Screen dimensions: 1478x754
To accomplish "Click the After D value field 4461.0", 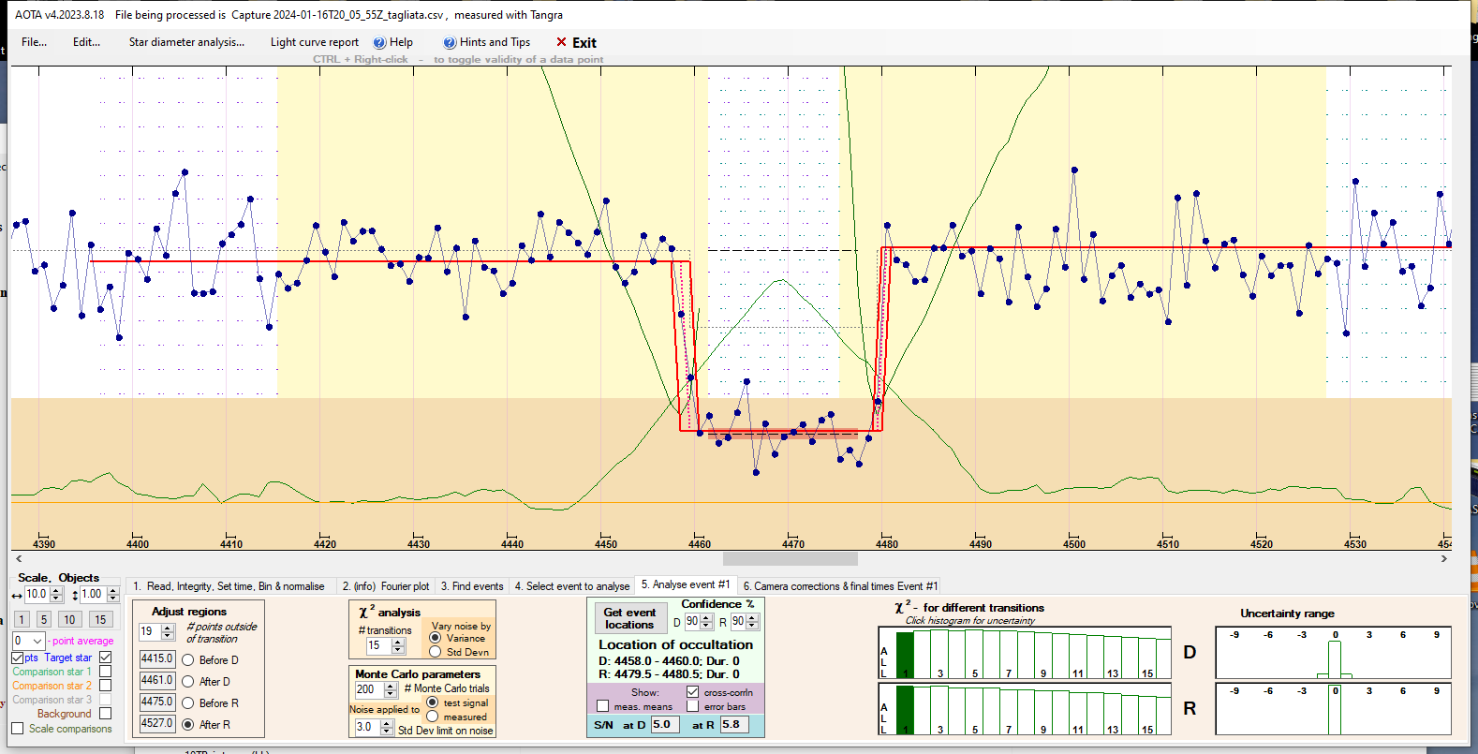I will pyautogui.click(x=157, y=681).
